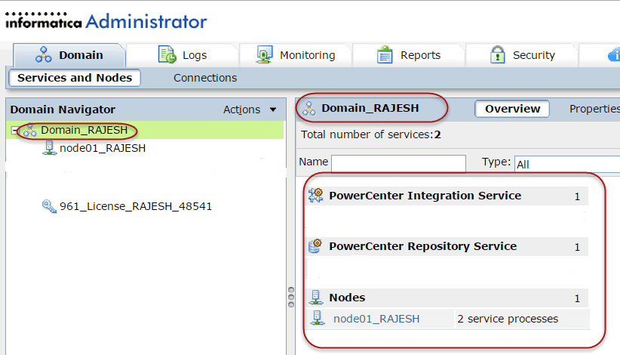Switch to Connections view
This screenshot has height=355, width=620.
205,78
